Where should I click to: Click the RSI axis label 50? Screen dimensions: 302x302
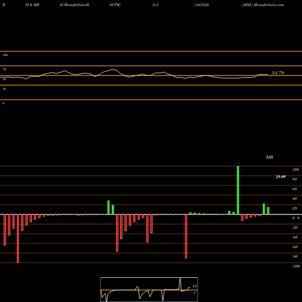4,79
